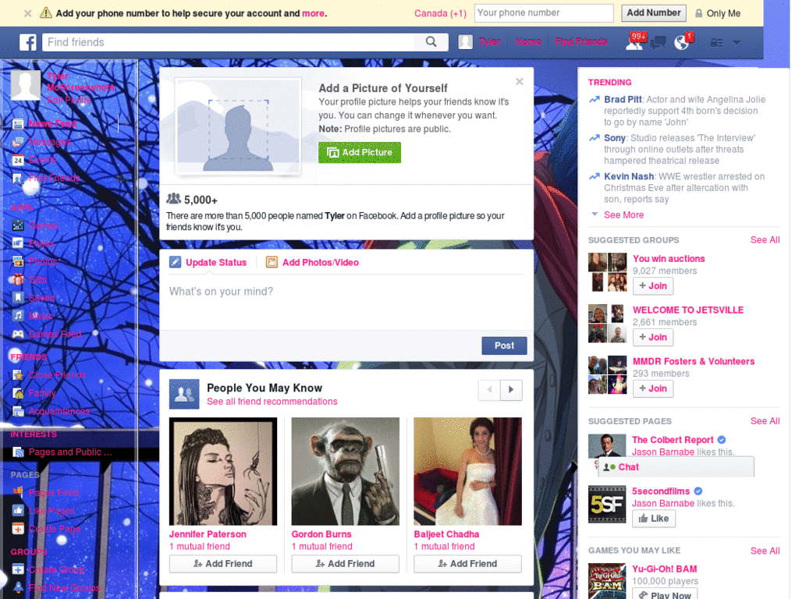Screen dimensions: 799x599
Task: Like the 5secondfilms page
Action: click(x=654, y=519)
